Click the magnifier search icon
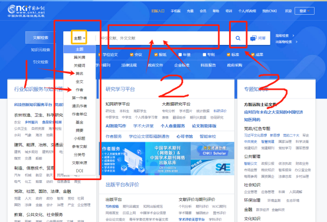327x222 pixels. [x=238, y=38]
